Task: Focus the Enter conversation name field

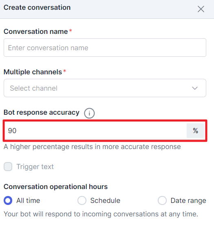Action: tap(105, 48)
